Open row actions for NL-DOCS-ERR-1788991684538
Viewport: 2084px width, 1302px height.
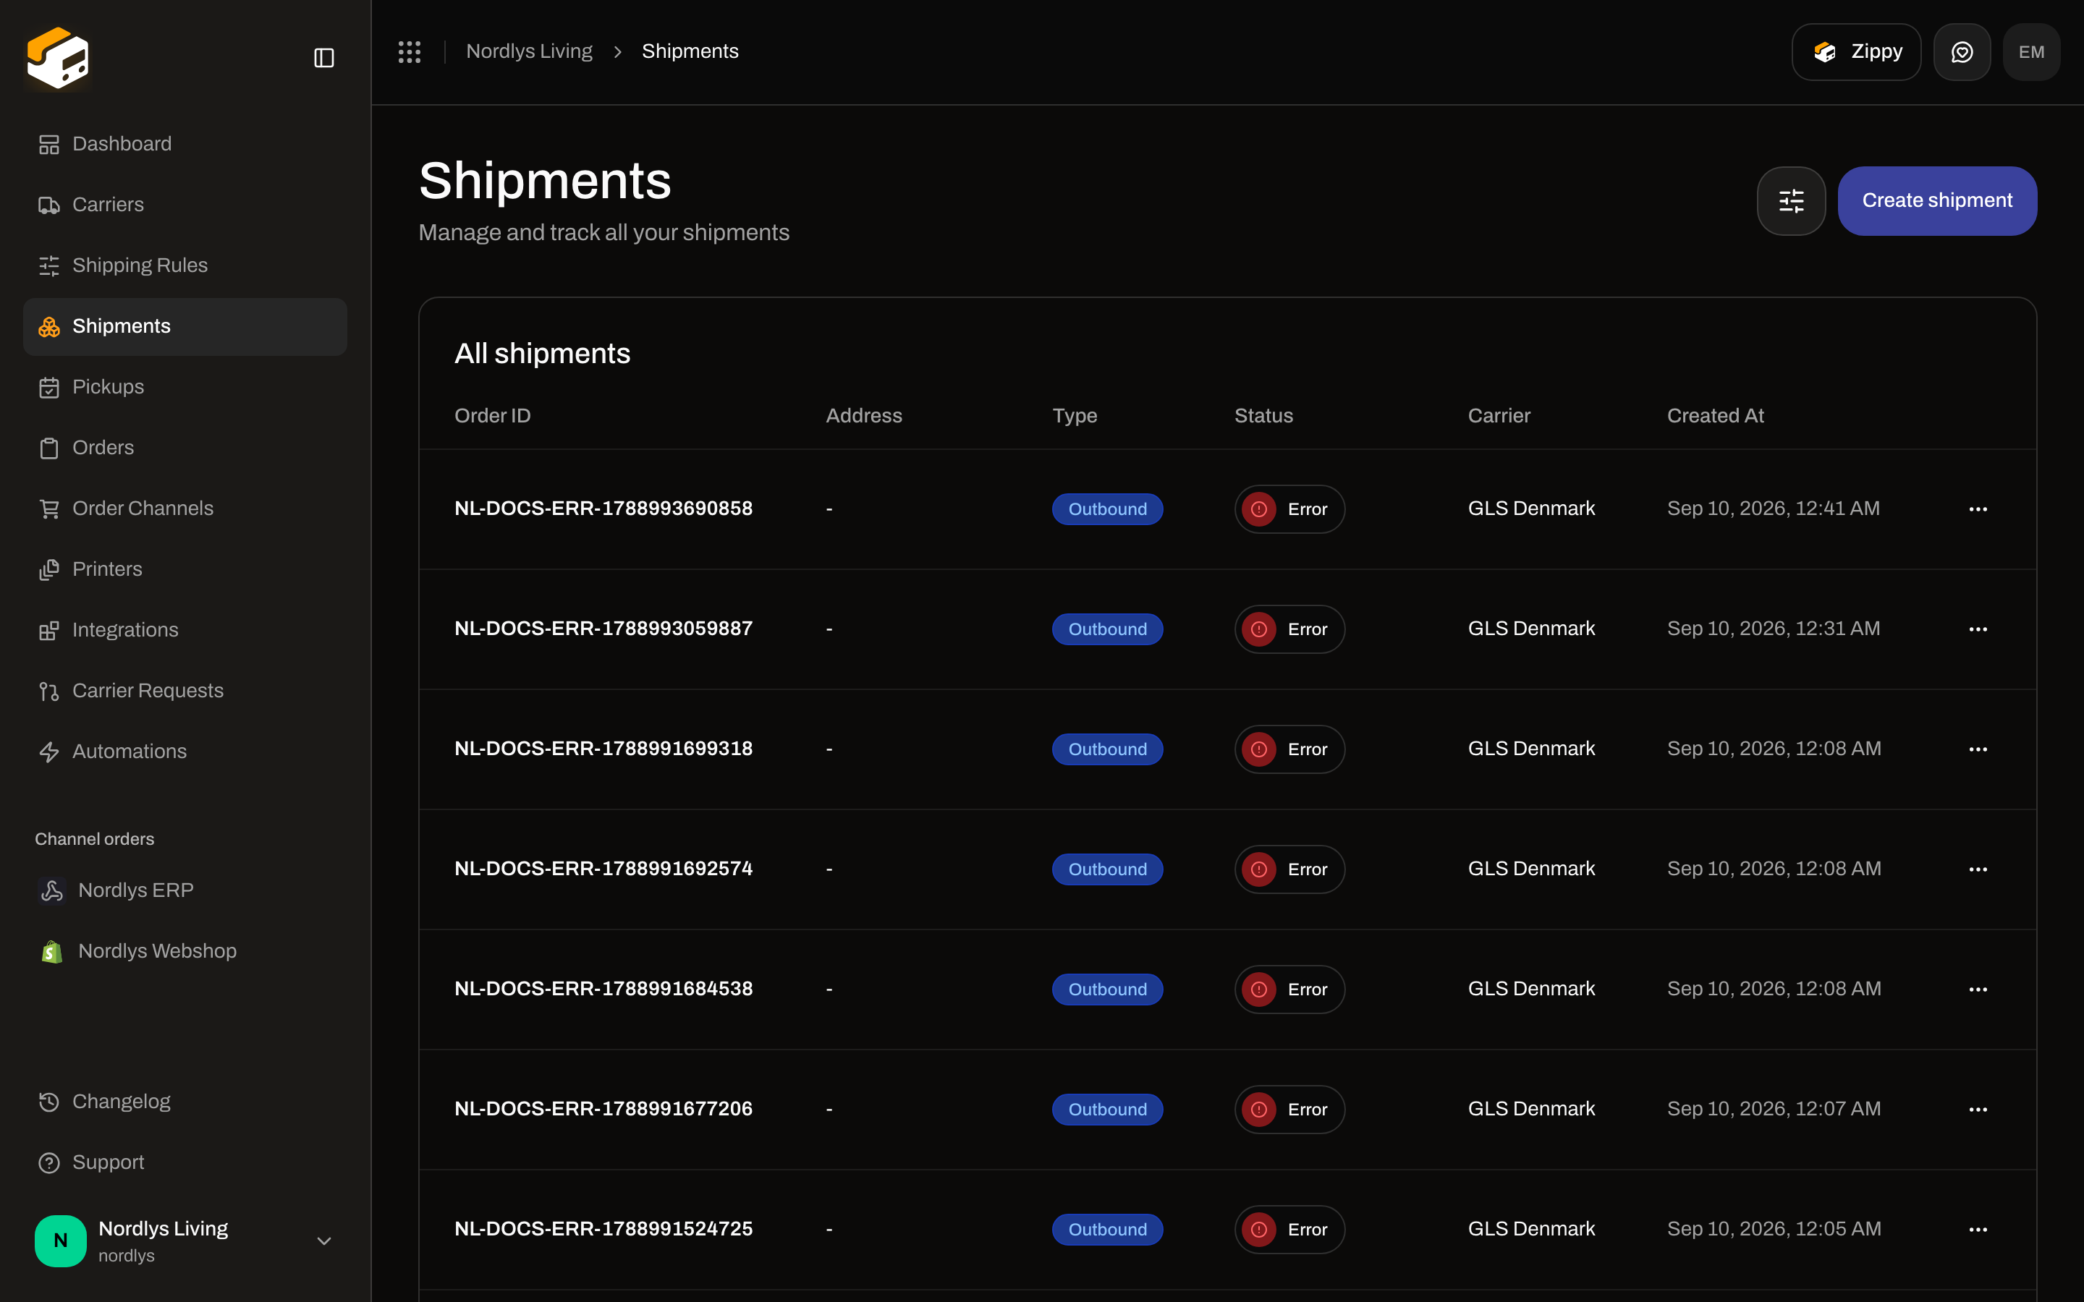1977,990
